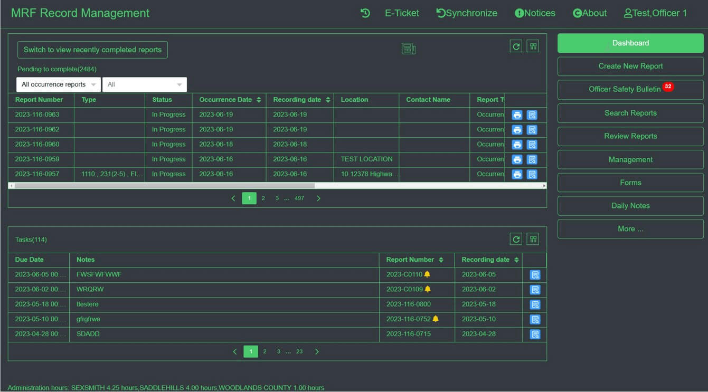Open Notices from the top bar
Screen dimensions: 708x392
(x=535, y=13)
